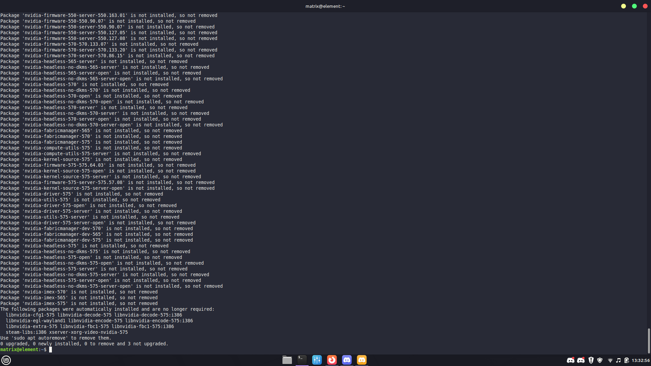The height and width of the screenshot is (366, 651).
Task: Click the second Discord tray icon
Action: point(581,360)
